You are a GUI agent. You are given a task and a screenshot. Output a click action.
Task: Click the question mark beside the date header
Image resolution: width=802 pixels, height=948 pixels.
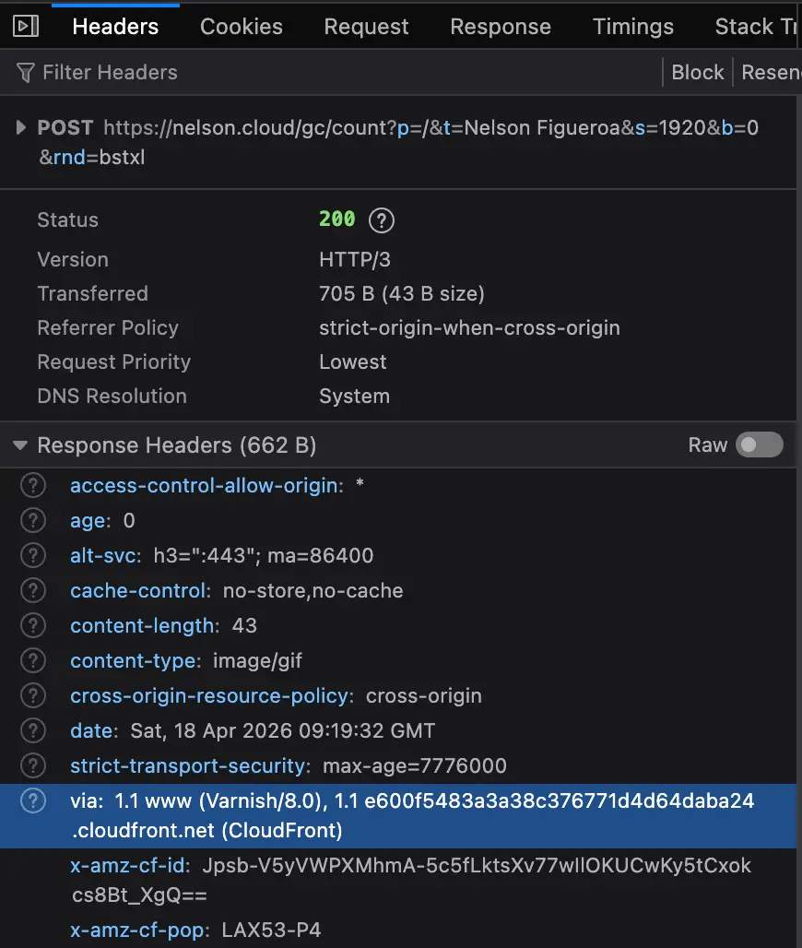click(x=32, y=730)
